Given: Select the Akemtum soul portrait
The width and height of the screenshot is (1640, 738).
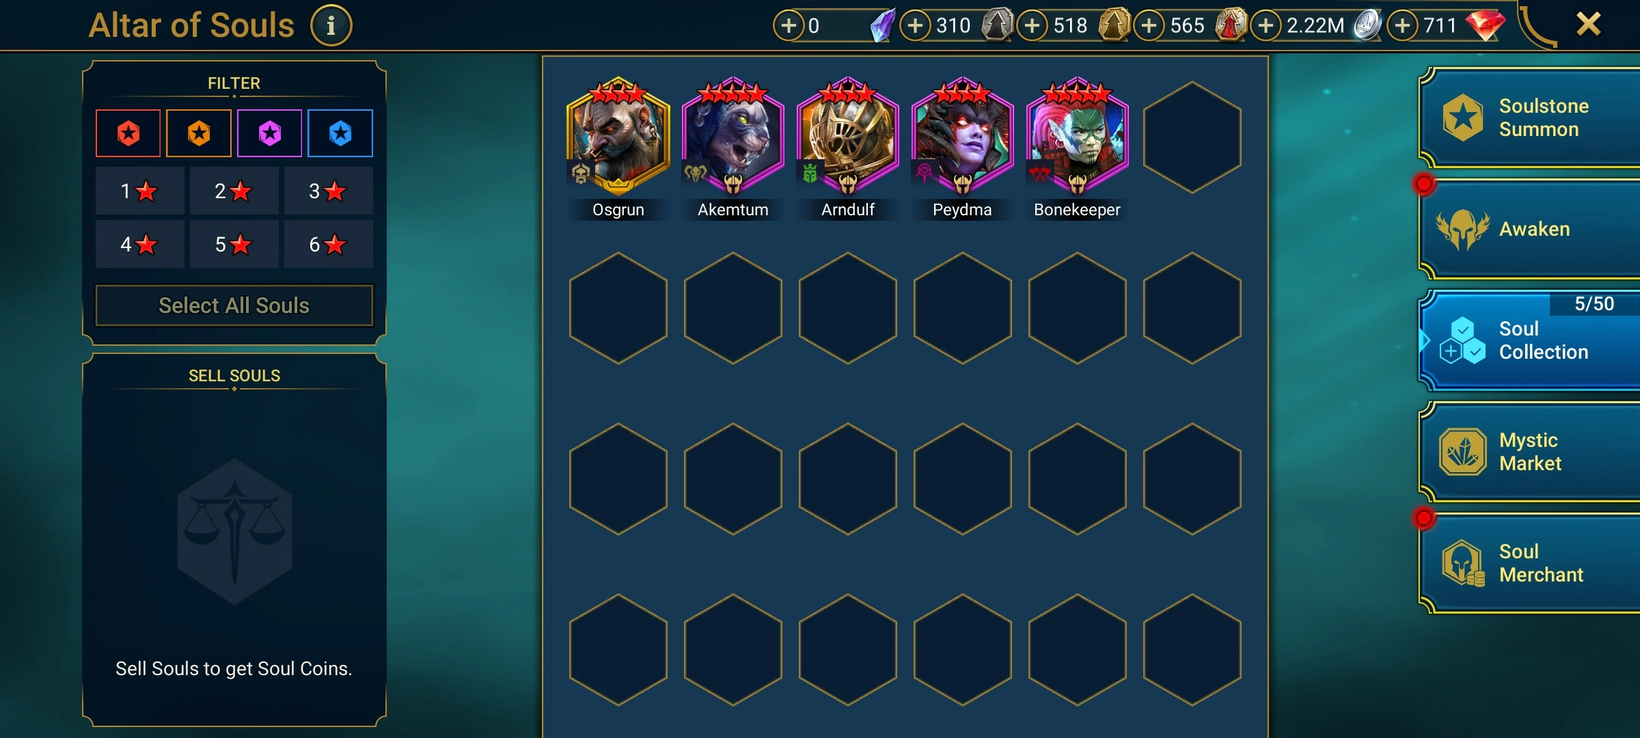Looking at the screenshot, I should tap(733, 137).
